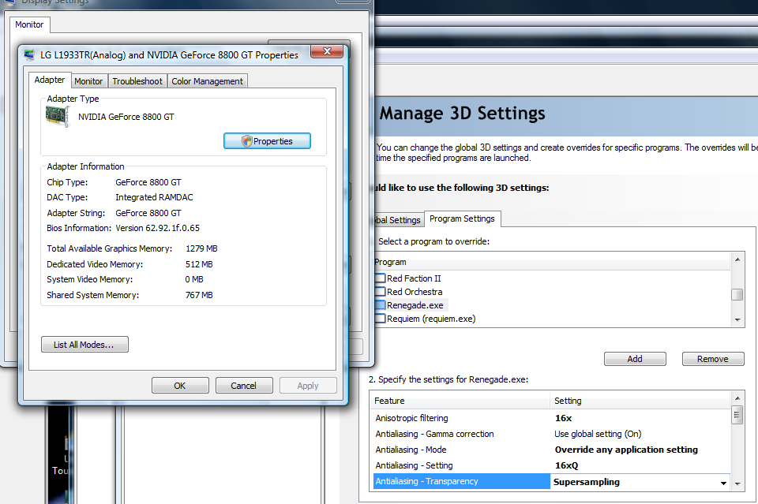The width and height of the screenshot is (758, 504).
Task: Click the Renegade.exe program icon
Action: tap(380, 305)
